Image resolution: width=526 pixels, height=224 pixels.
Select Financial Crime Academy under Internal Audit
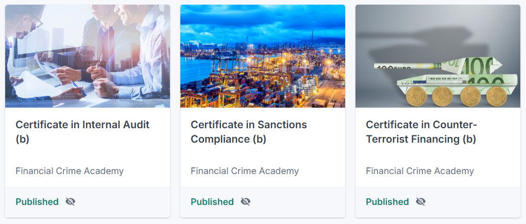[70, 171]
